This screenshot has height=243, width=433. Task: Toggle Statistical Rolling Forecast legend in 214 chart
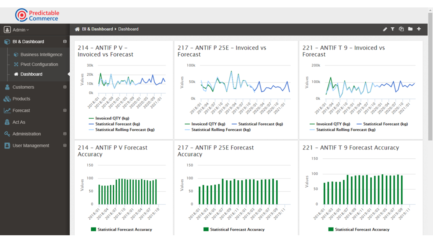click(121, 130)
